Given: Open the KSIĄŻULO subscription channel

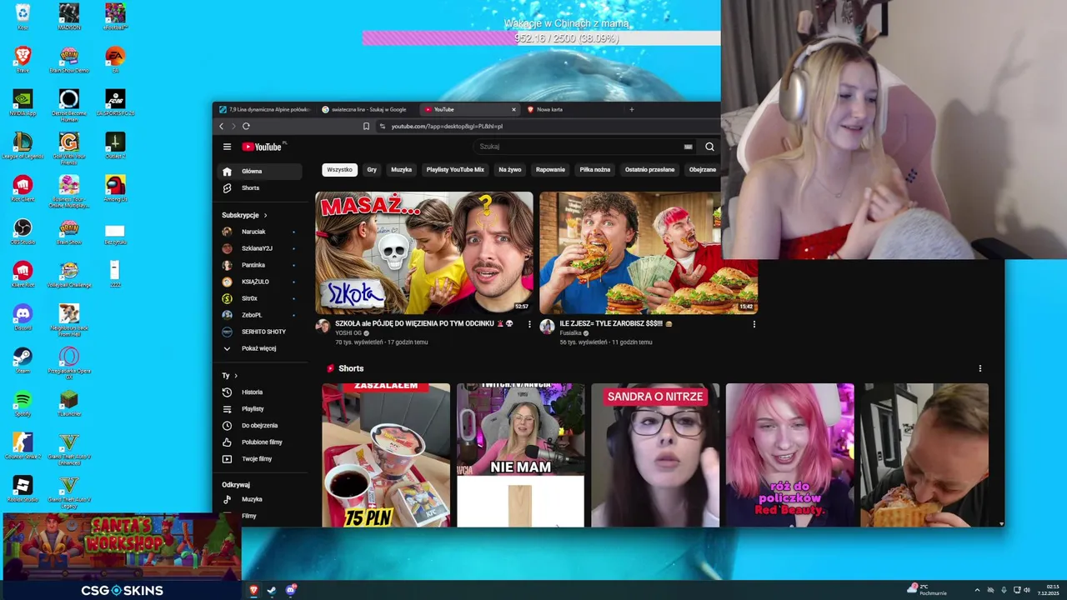Looking at the screenshot, I should pyautogui.click(x=260, y=282).
